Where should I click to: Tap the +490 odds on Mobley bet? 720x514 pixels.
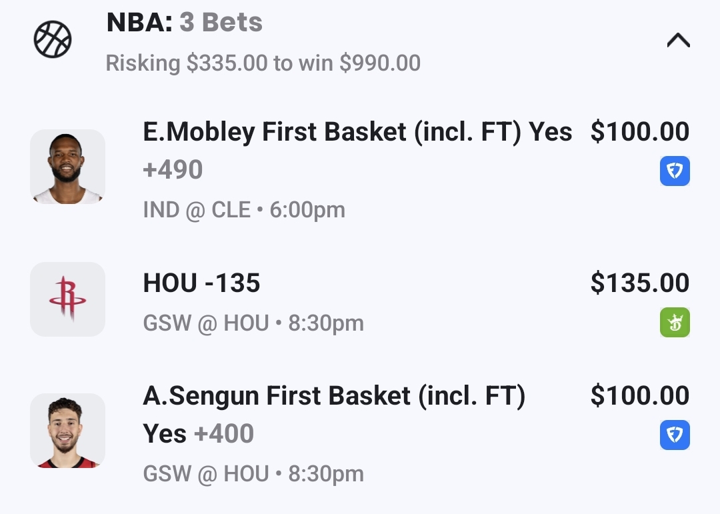pos(173,170)
